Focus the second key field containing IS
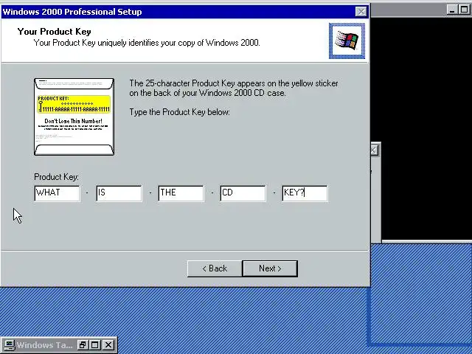Screen dimensions: 472x354 [x=119, y=193]
